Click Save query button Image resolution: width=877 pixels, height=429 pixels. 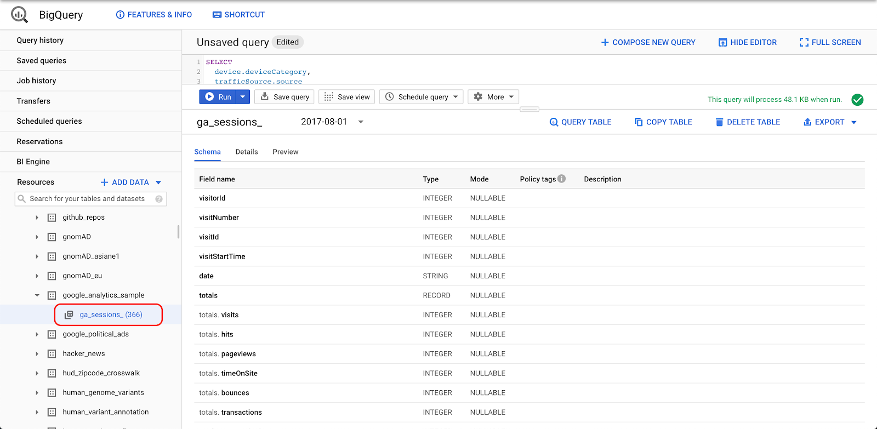[x=284, y=97]
